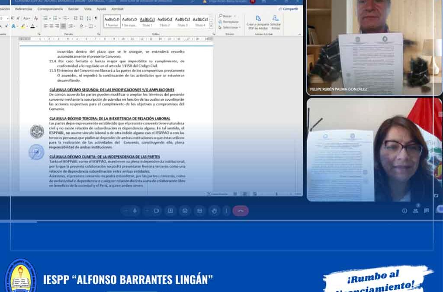Toggle the microphone in the meeting bar
This screenshot has height=292, width=443.
click(135, 211)
